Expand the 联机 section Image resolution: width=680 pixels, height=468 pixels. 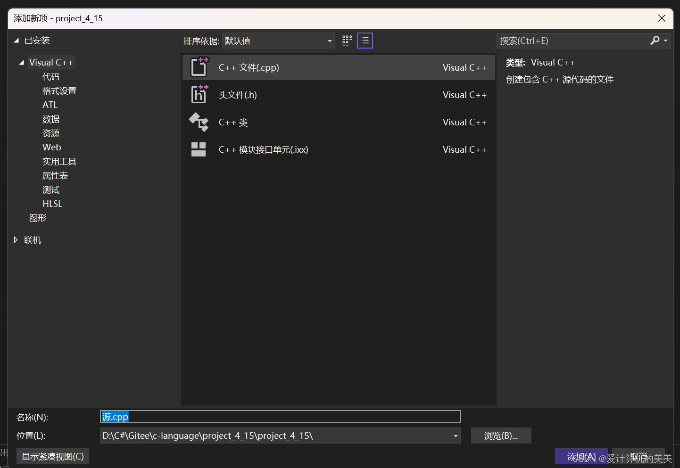(16, 240)
